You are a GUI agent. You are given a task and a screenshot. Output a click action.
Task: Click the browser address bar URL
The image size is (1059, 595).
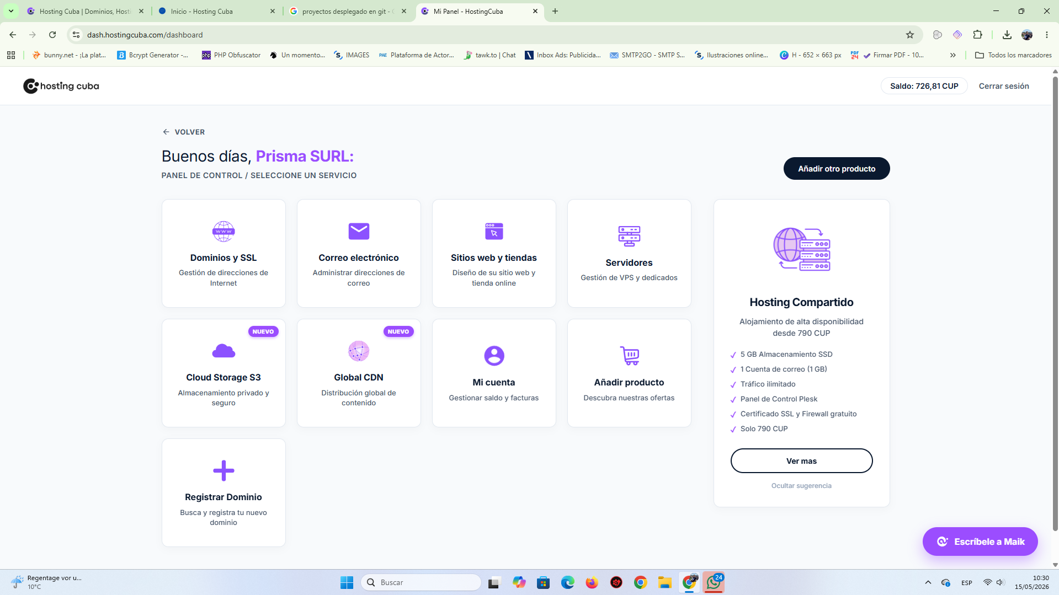coord(145,35)
